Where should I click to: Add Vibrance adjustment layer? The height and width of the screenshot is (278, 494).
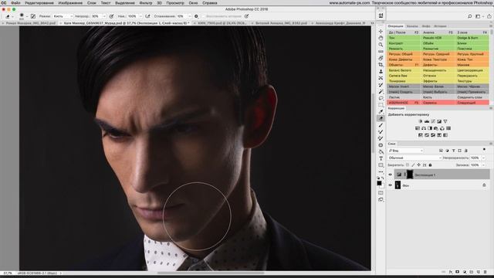pyautogui.click(x=445, y=121)
